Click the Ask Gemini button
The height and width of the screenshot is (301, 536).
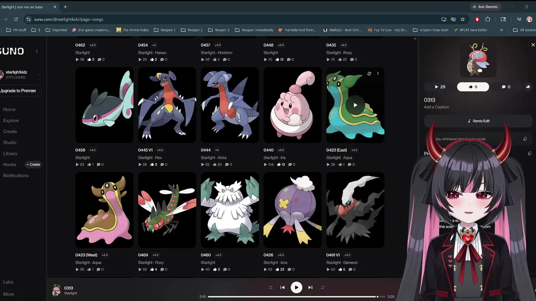pyautogui.click(x=485, y=7)
